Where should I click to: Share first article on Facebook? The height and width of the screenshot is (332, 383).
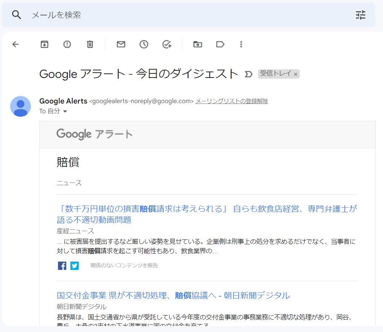click(62, 266)
